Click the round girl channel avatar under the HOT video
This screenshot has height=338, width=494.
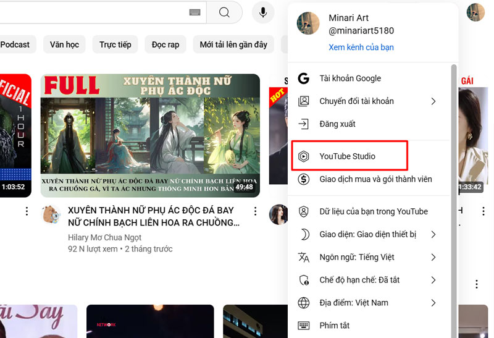pos(278,214)
